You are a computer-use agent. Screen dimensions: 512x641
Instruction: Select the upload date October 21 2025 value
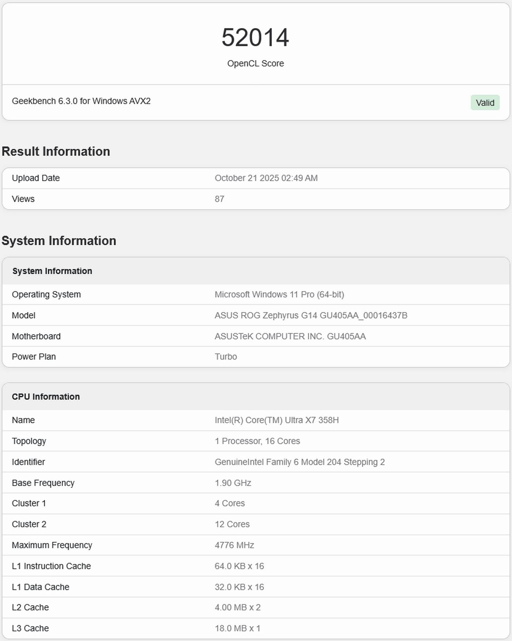(266, 178)
